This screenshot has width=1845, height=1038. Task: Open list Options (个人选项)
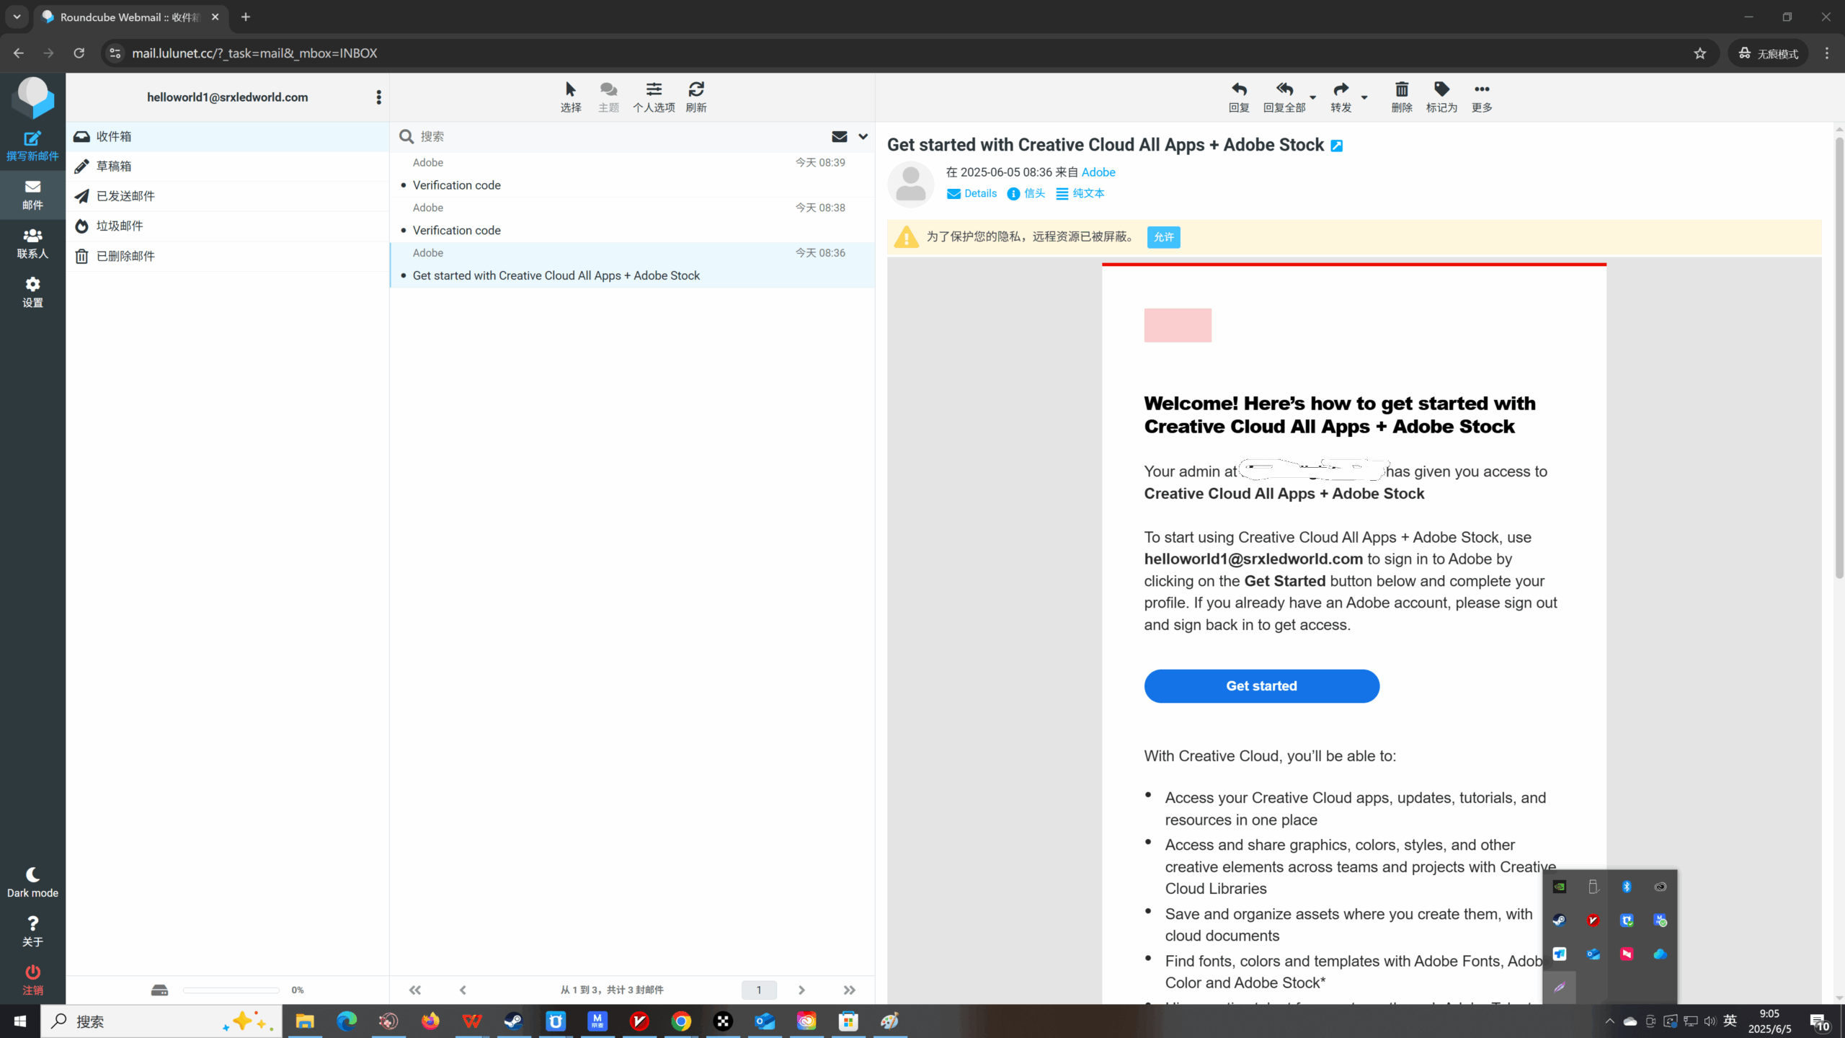click(x=654, y=97)
